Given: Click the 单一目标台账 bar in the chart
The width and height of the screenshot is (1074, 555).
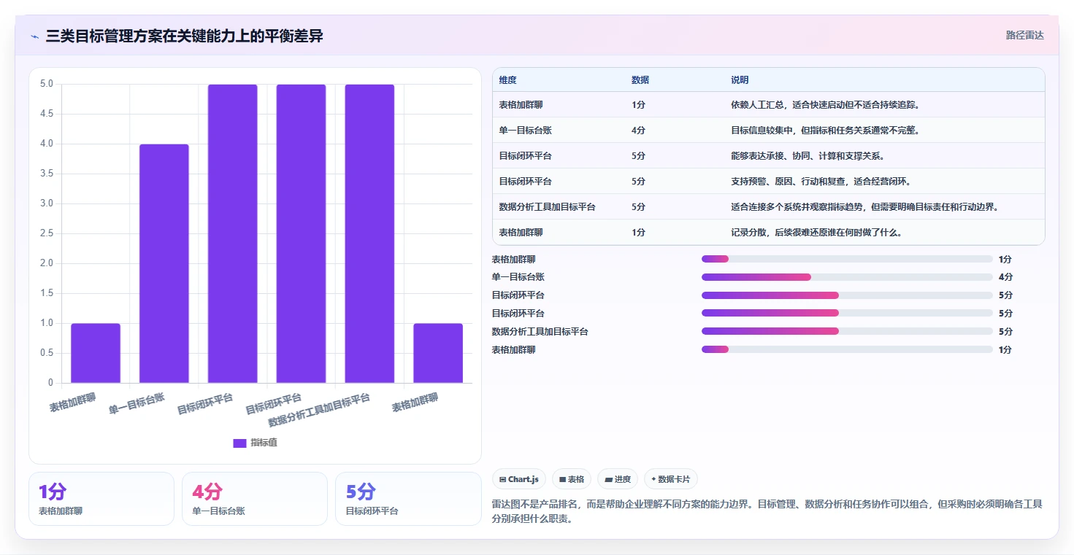Looking at the screenshot, I should pyautogui.click(x=164, y=263).
